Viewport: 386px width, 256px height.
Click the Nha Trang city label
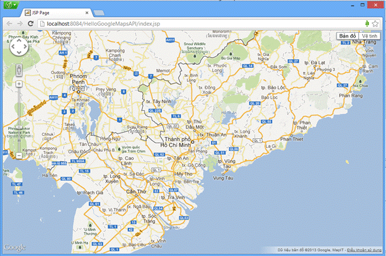tap(364, 42)
